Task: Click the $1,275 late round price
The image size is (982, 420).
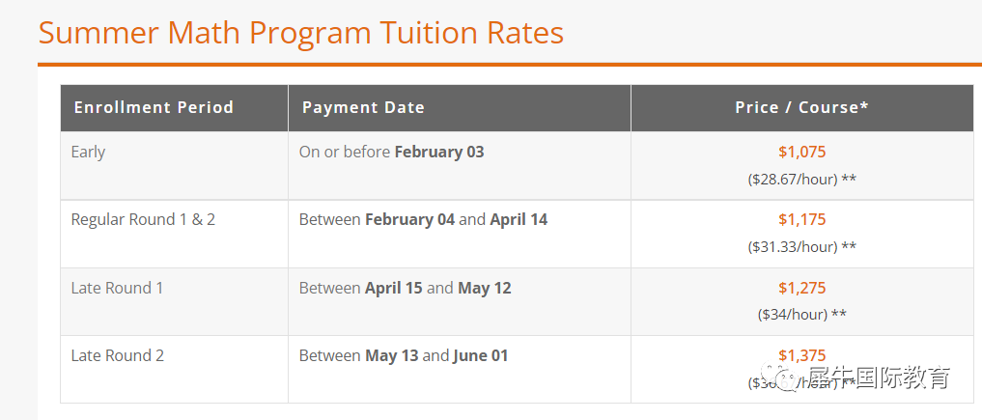Action: (801, 288)
